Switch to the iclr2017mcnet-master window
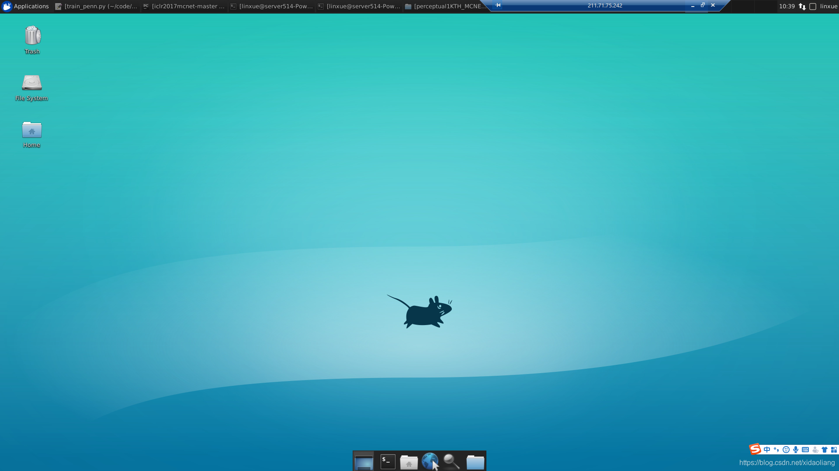 coord(184,6)
